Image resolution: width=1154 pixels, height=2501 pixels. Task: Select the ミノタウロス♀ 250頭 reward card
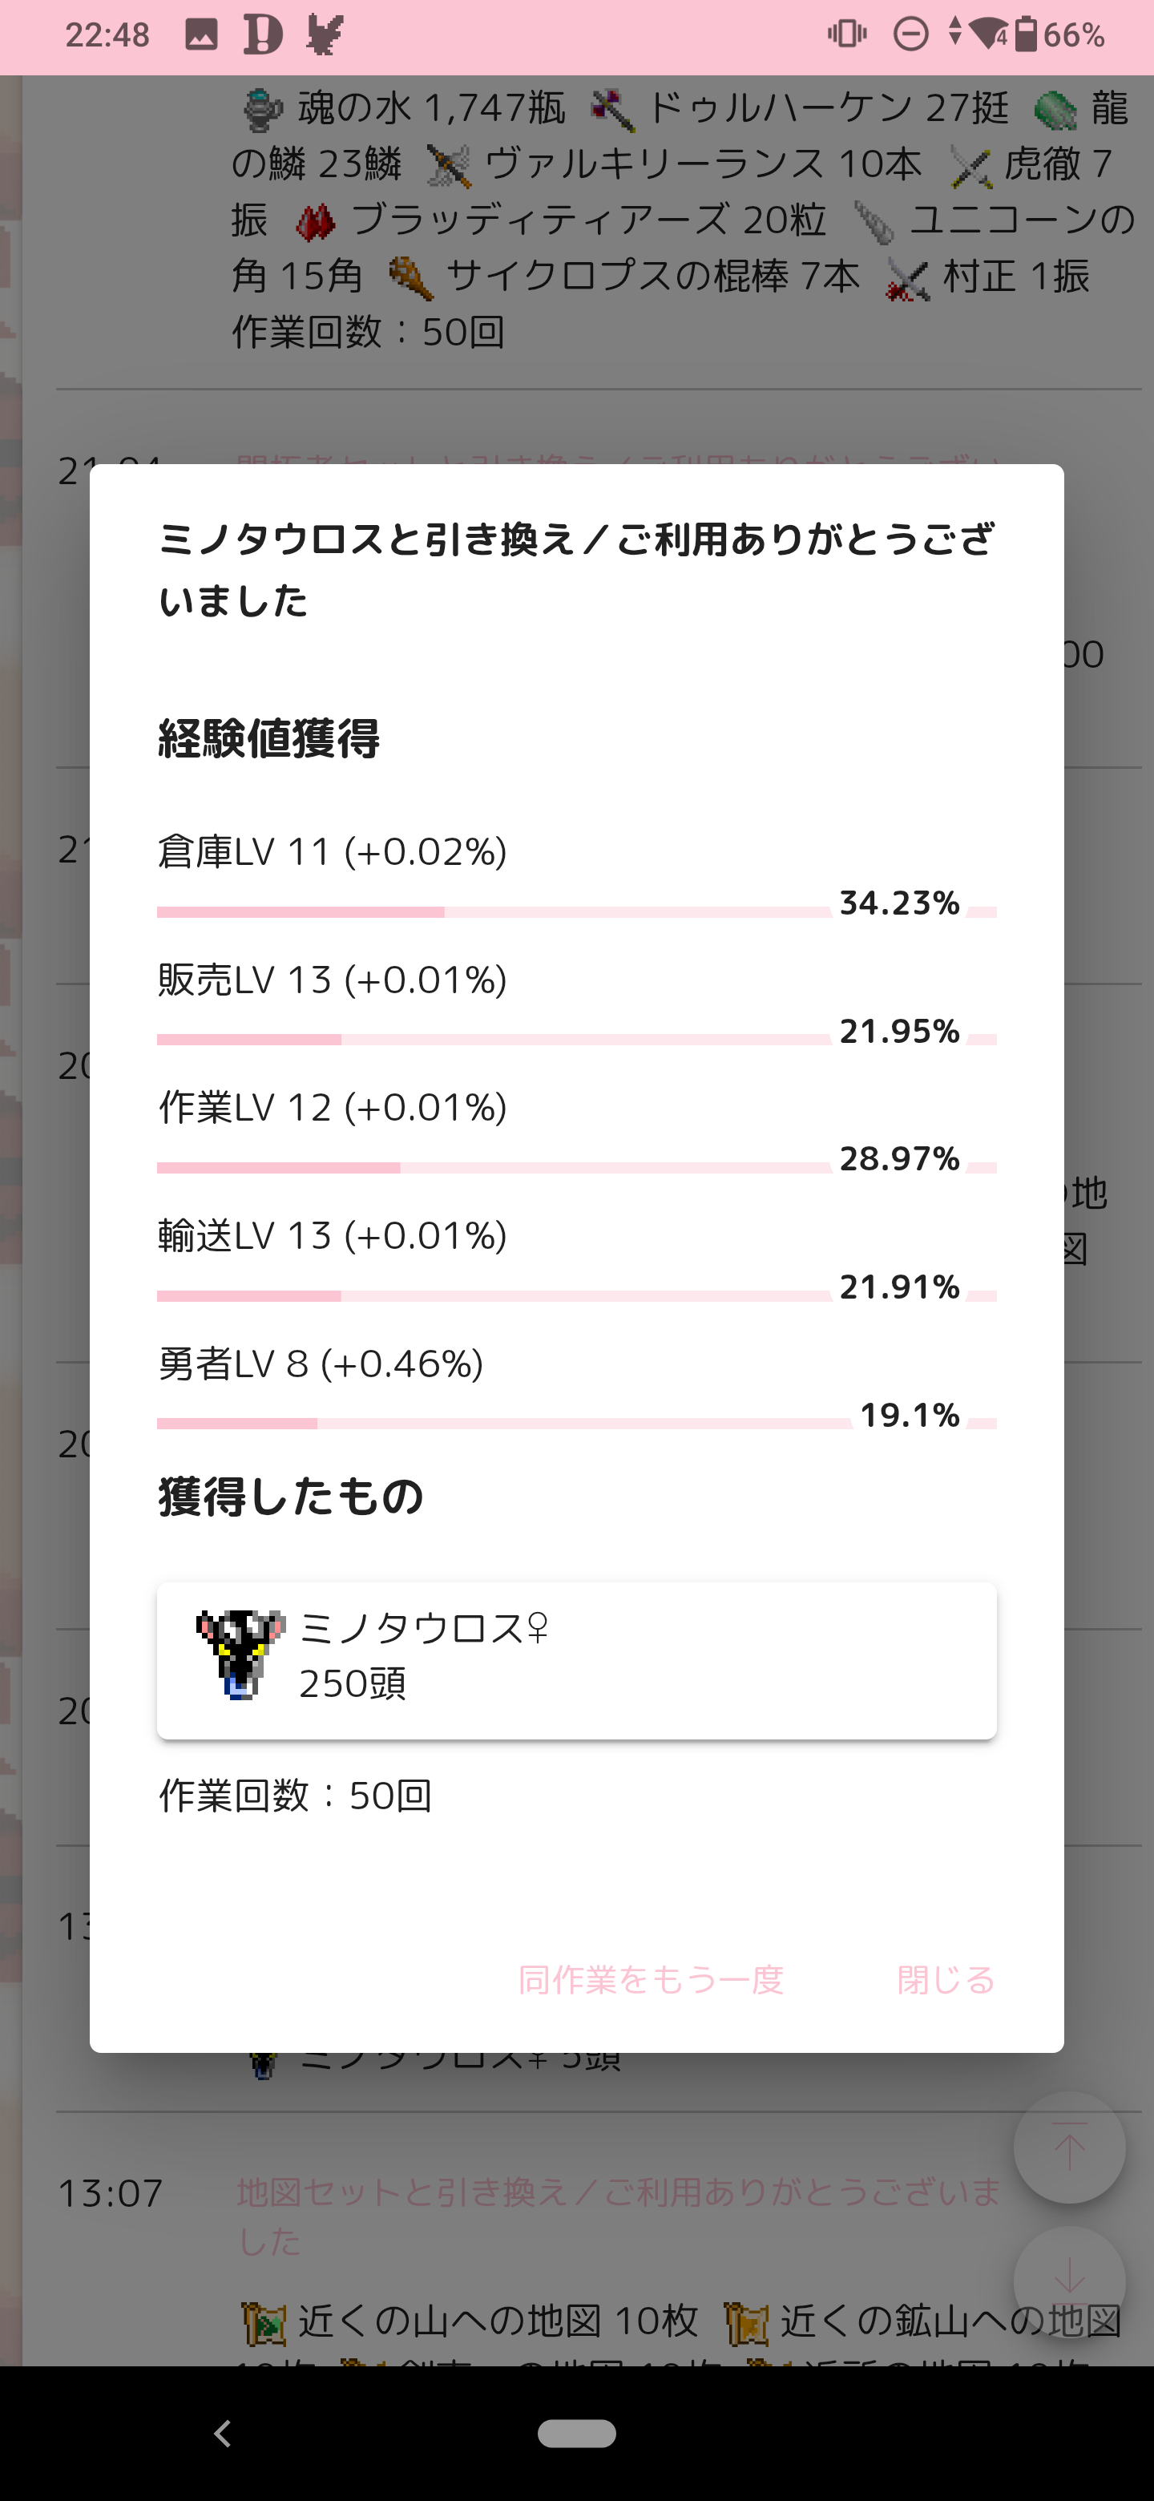pos(576,1660)
